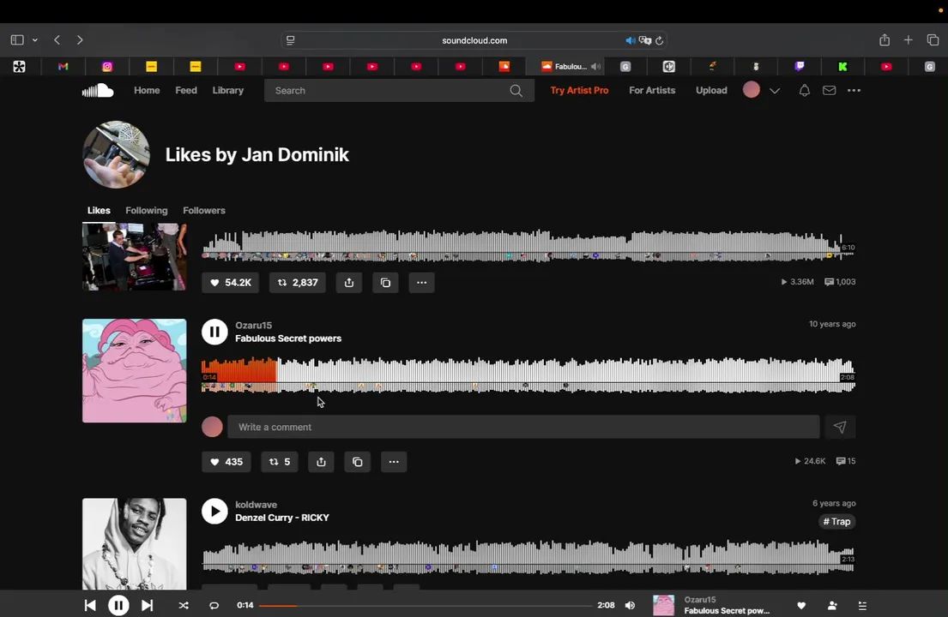Open the next up queue icon
This screenshot has height=617, width=948.
[863, 606]
